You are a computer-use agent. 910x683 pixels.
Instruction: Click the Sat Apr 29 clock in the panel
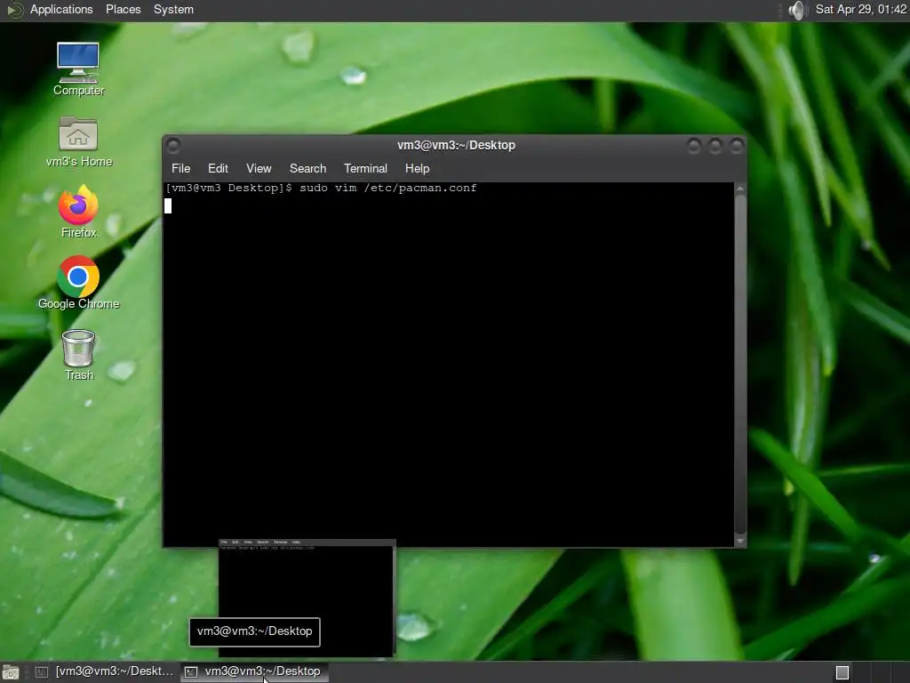pyautogui.click(x=861, y=9)
